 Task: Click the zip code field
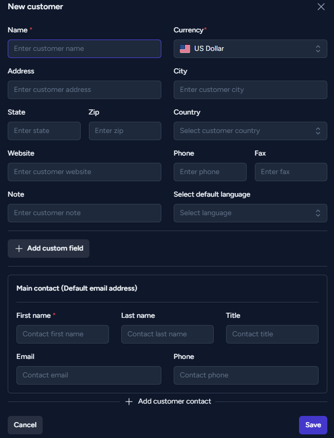[125, 131]
